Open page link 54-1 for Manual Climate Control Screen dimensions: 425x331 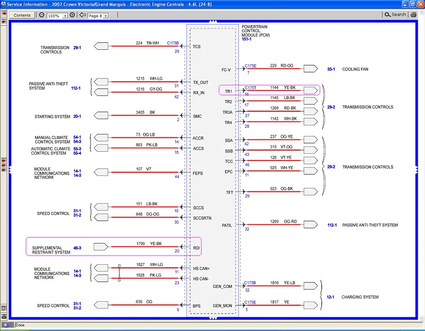click(77, 137)
